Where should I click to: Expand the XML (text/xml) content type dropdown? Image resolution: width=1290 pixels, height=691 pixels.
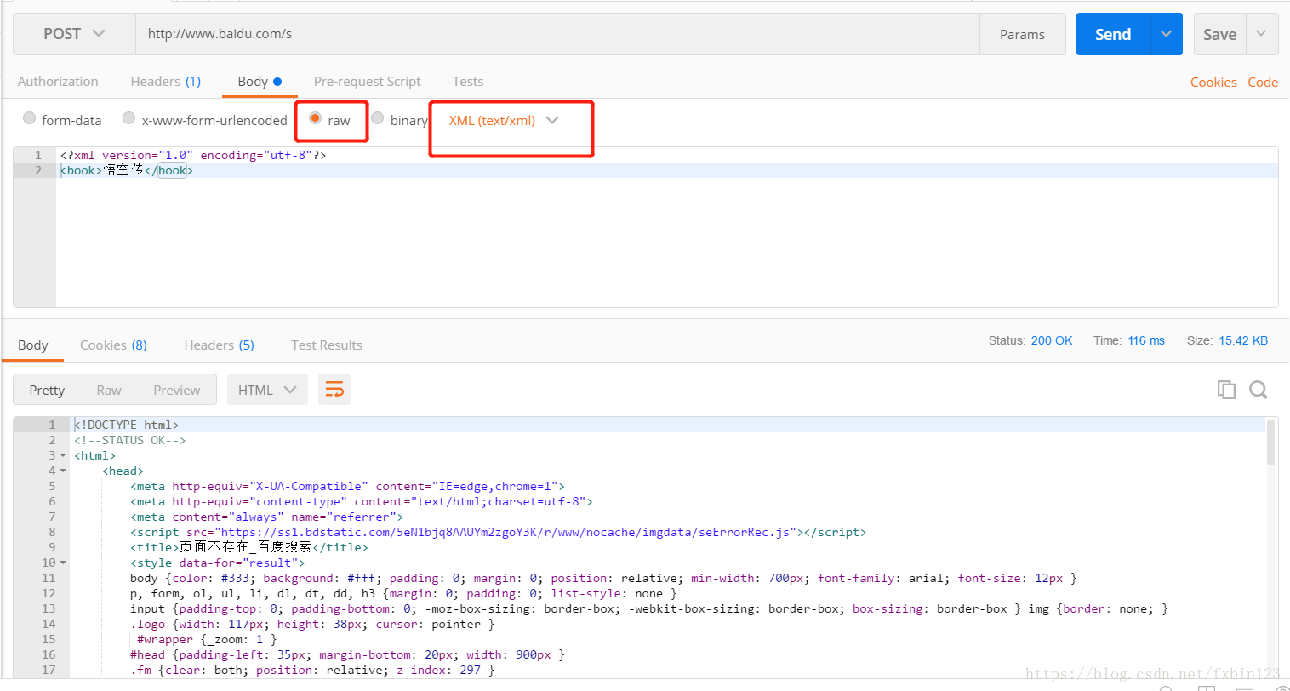(x=504, y=120)
